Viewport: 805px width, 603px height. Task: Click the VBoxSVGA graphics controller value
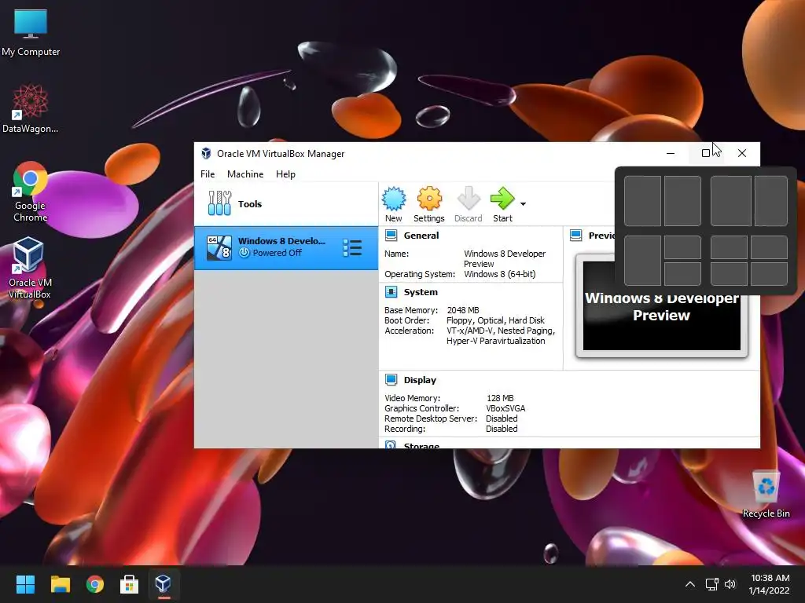tap(505, 408)
